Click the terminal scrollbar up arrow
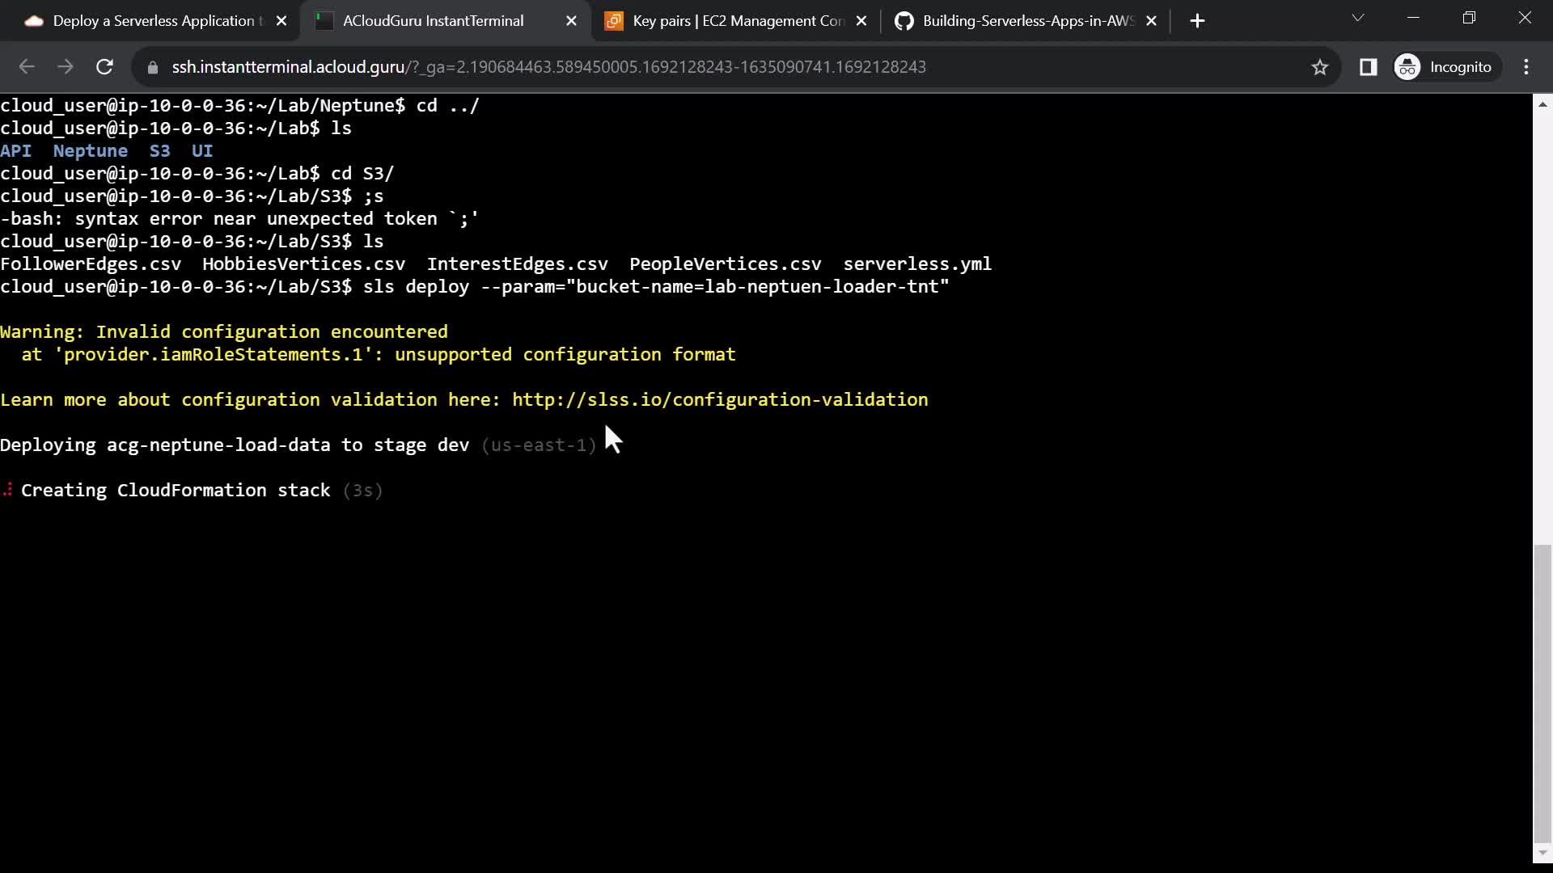 [1542, 104]
